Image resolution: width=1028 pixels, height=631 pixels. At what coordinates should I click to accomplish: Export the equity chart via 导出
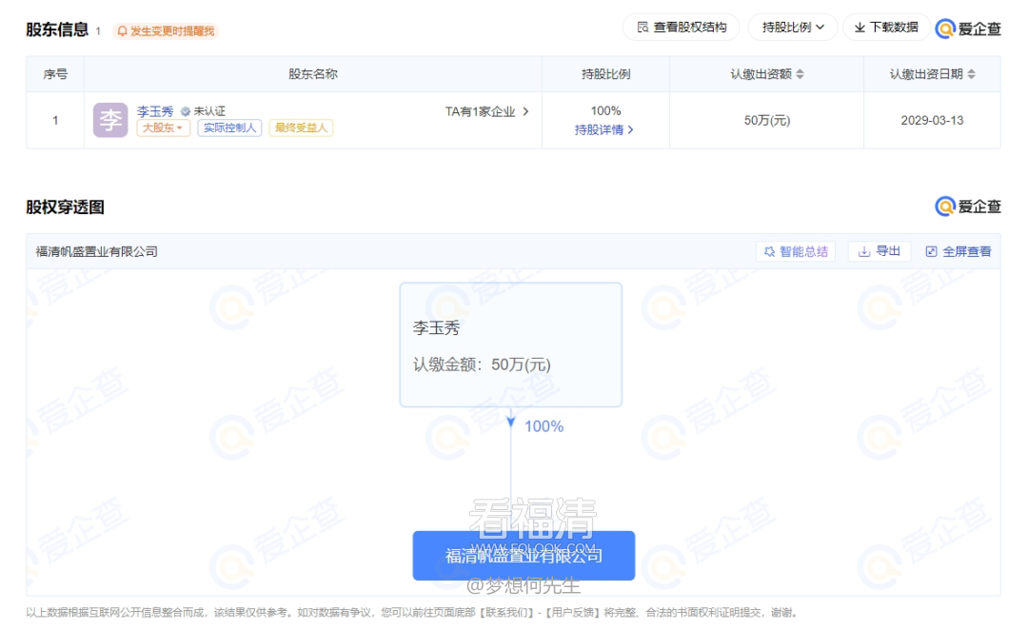pyautogui.click(x=880, y=251)
